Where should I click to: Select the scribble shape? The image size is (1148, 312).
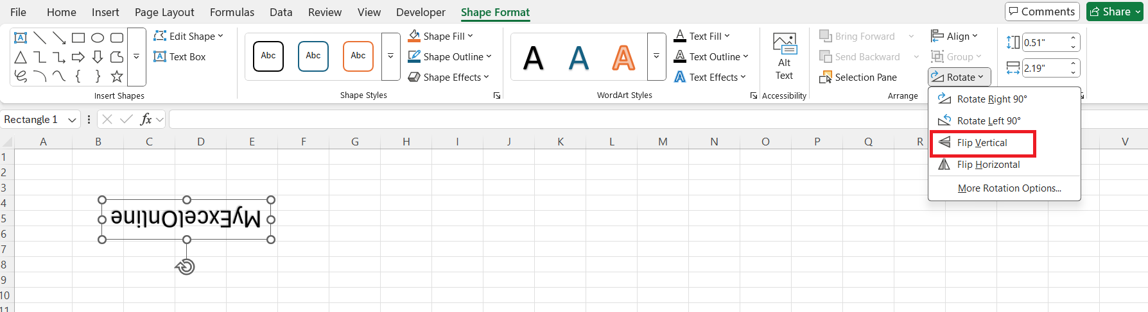pos(21,76)
